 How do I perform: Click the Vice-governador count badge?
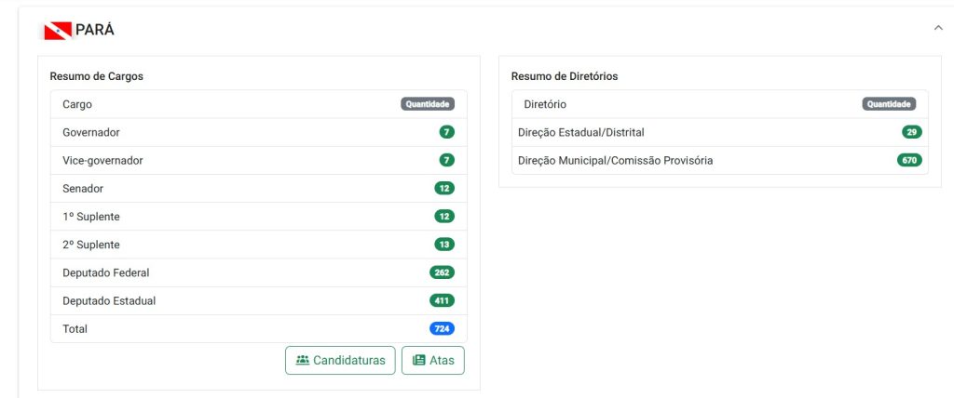click(446, 161)
